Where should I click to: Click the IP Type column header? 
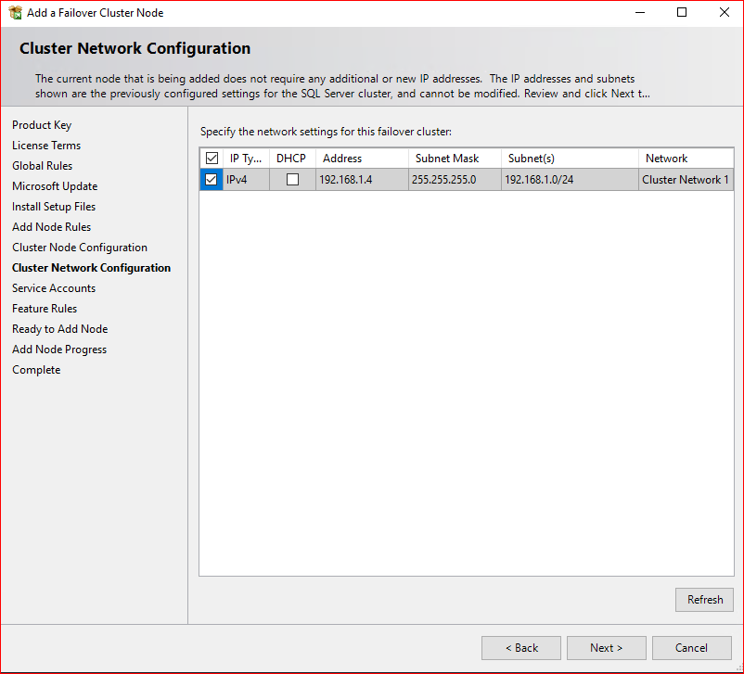coord(246,158)
